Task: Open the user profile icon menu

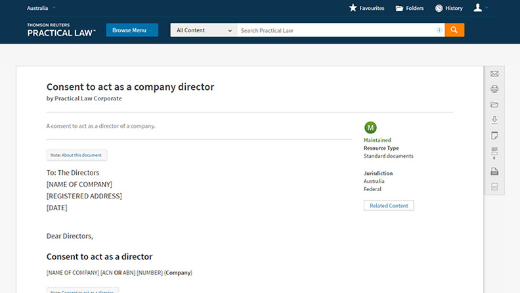Action: click(481, 8)
